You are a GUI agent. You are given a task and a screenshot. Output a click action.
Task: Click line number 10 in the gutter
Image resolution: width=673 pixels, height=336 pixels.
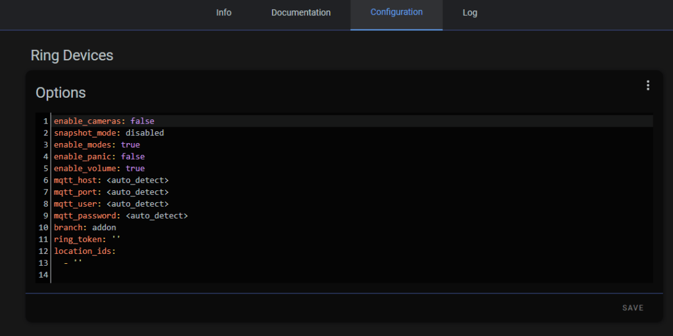click(x=43, y=228)
